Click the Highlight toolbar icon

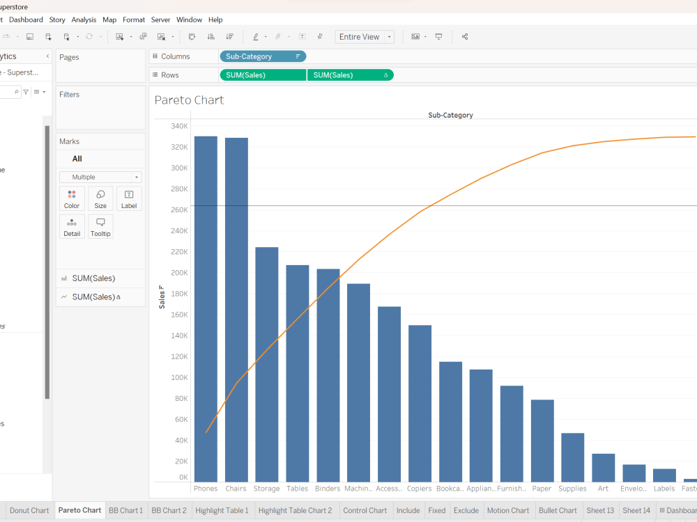tap(256, 36)
